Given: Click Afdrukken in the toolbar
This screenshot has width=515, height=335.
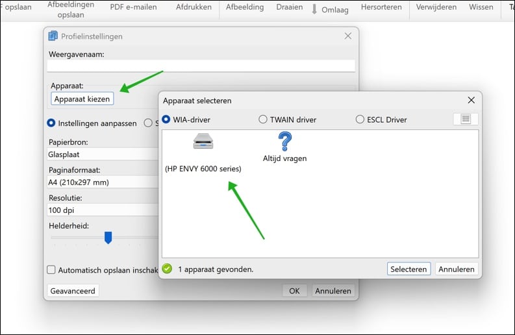Looking at the screenshot, I should pyautogui.click(x=194, y=7).
